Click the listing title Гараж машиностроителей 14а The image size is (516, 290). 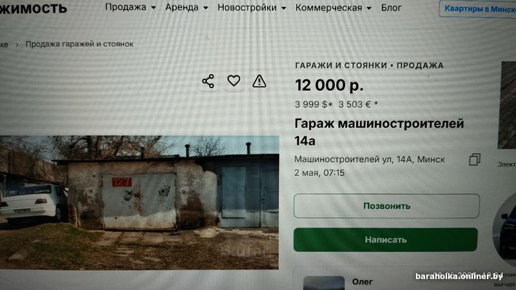click(379, 132)
